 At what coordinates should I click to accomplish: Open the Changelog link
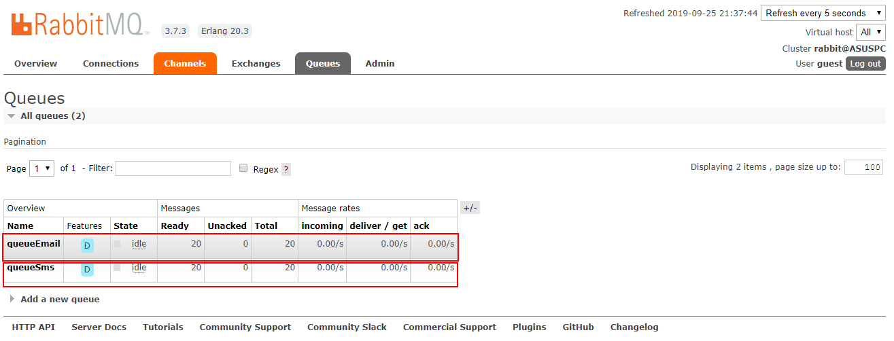pos(634,327)
